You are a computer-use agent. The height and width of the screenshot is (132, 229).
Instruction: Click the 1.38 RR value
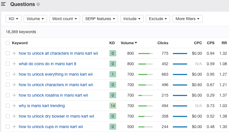tap(223, 116)
